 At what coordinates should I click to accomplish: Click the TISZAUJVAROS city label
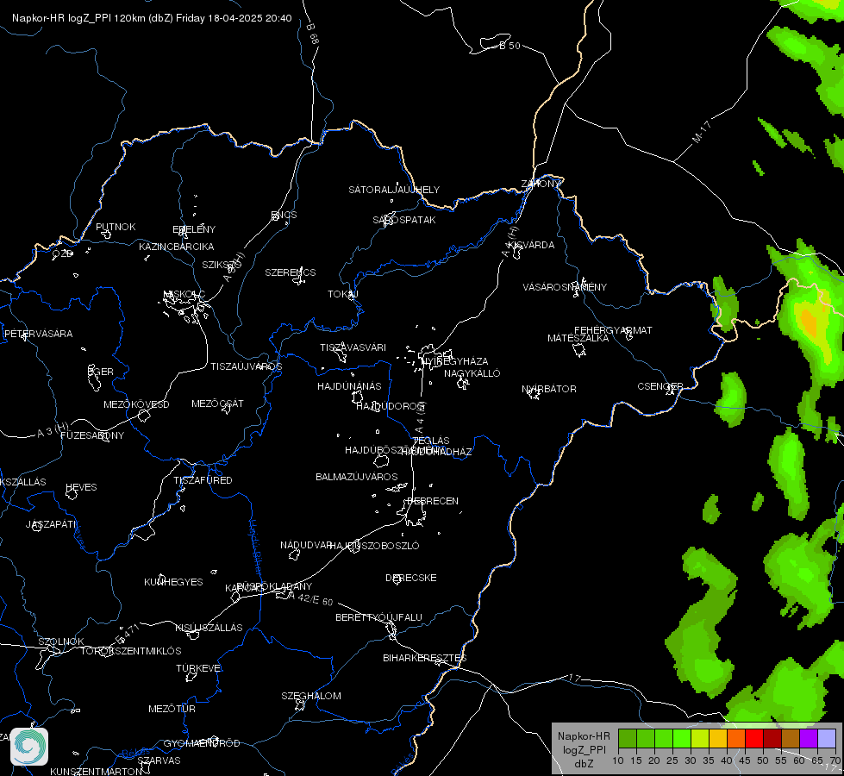click(x=246, y=366)
